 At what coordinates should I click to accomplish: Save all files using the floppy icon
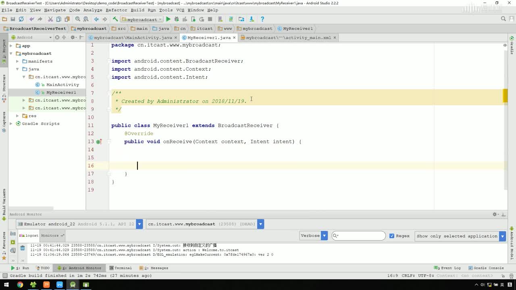click(x=13, y=19)
